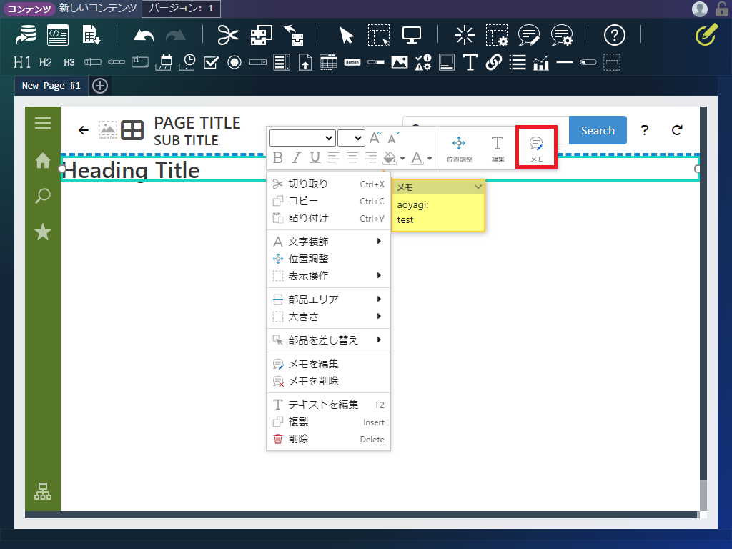Viewport: 732px width, 549px height.
Task: Click the yellow memo note text area
Action: point(438,212)
